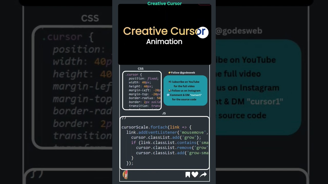Click the closing "});" line in the JS box

tap(130, 163)
